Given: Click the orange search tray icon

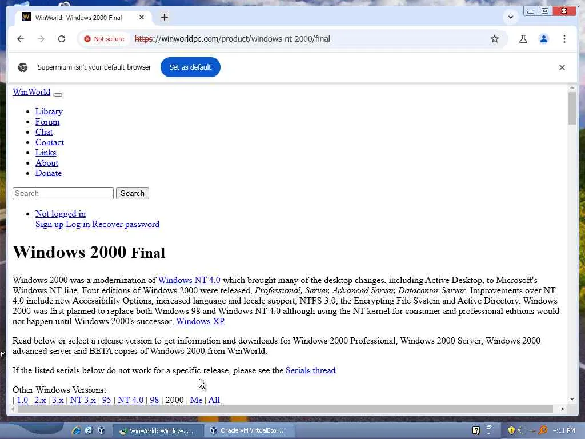Looking at the screenshot, I should coord(543,430).
